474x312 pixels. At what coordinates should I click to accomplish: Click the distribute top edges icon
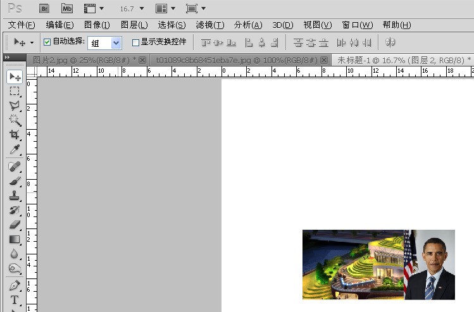(298, 42)
